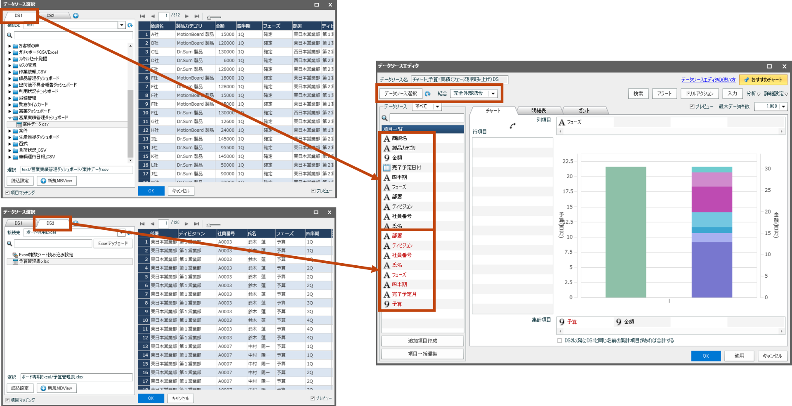Screen dimensions: 792x406
Task: Expand the お客様の声 folder
Action: click(x=9, y=46)
